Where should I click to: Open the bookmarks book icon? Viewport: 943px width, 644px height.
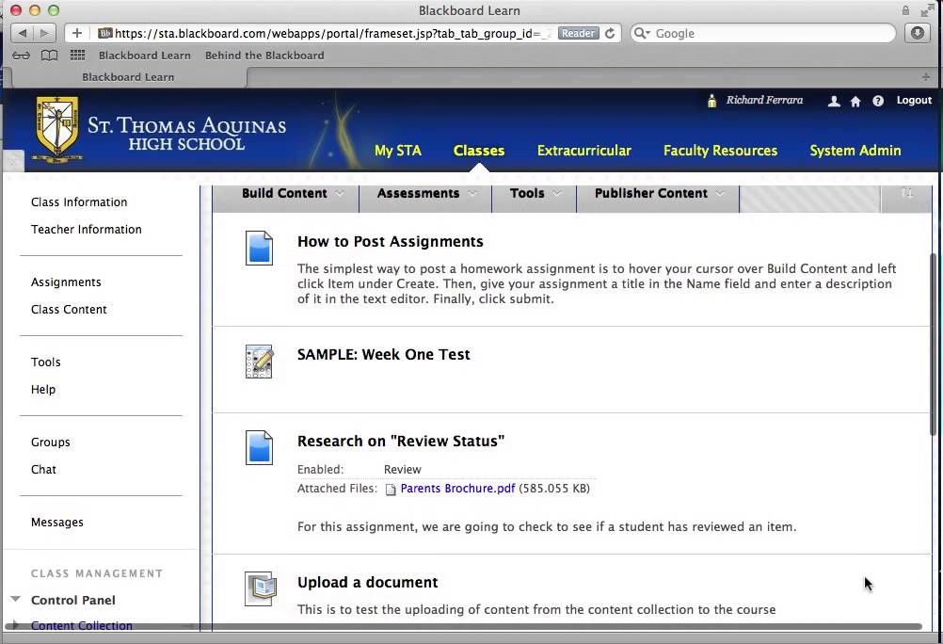point(49,56)
